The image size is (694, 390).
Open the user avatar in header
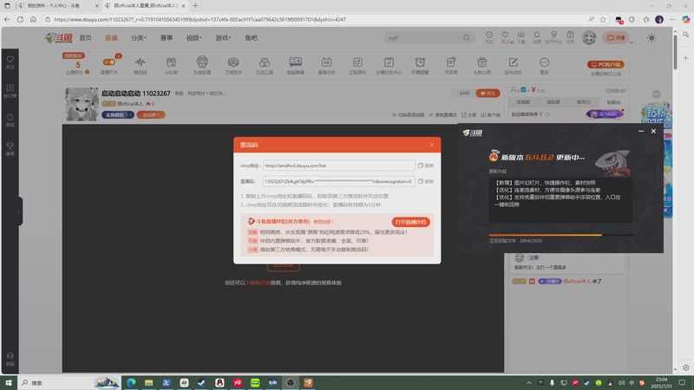[589, 37]
